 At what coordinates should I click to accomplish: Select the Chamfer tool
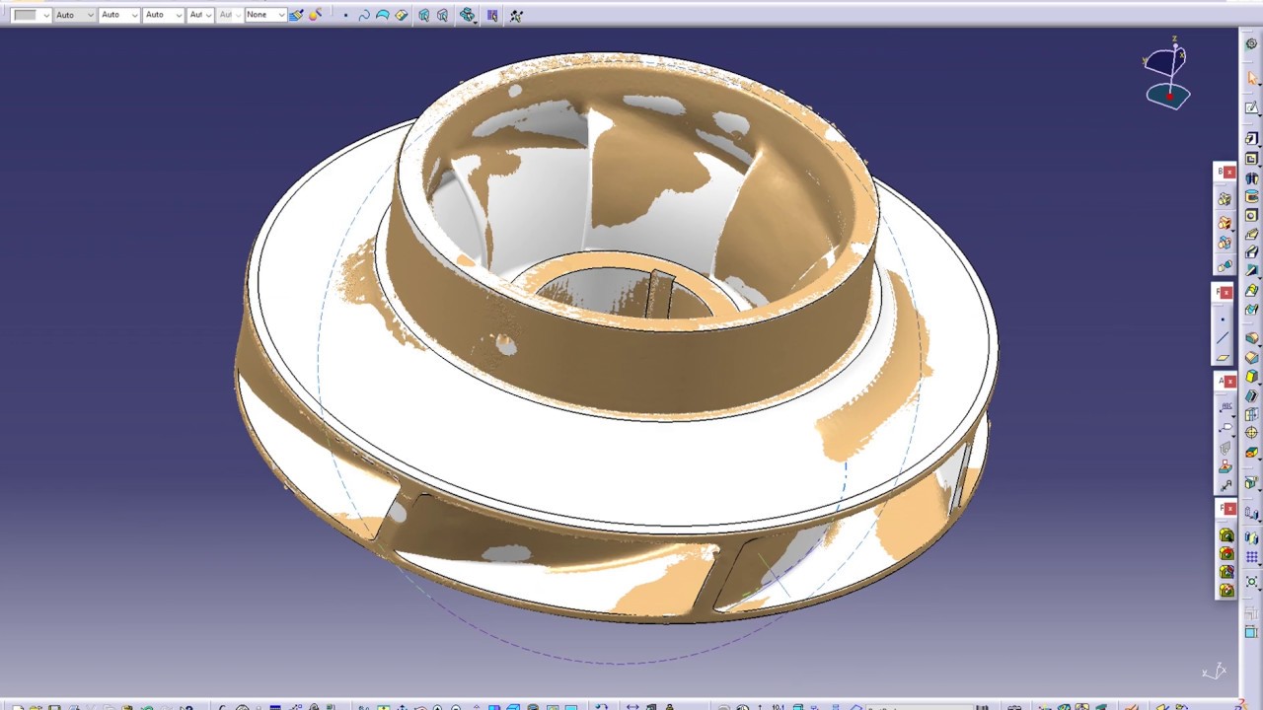click(x=1250, y=357)
